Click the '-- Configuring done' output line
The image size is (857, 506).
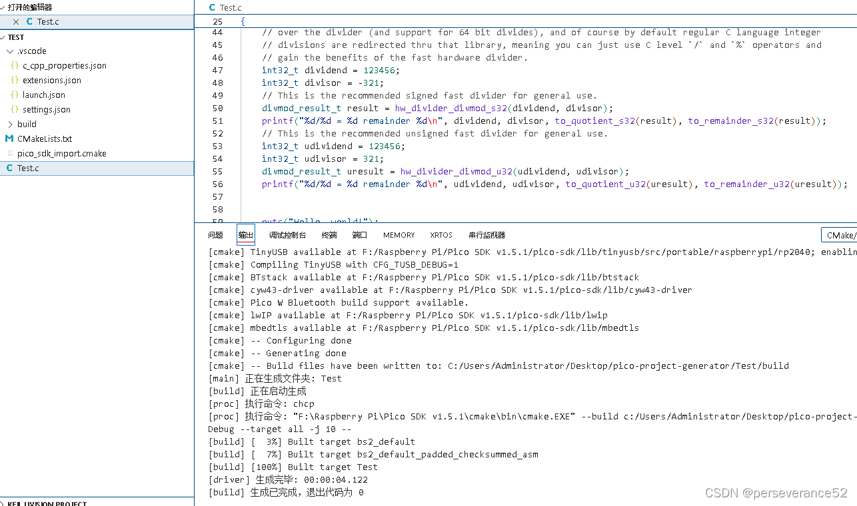[x=280, y=341]
